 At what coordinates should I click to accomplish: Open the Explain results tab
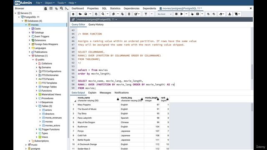(92, 92)
